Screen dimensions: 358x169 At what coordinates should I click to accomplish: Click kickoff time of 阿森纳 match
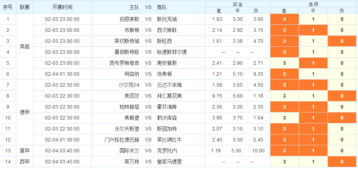[62, 74]
